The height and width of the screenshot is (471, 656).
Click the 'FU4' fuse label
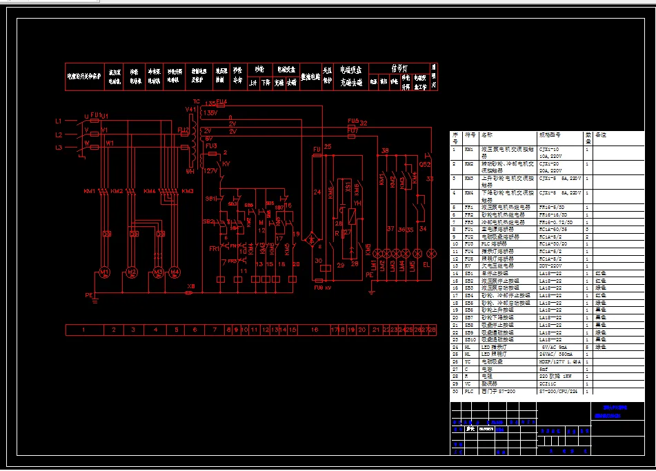[x=221, y=101]
